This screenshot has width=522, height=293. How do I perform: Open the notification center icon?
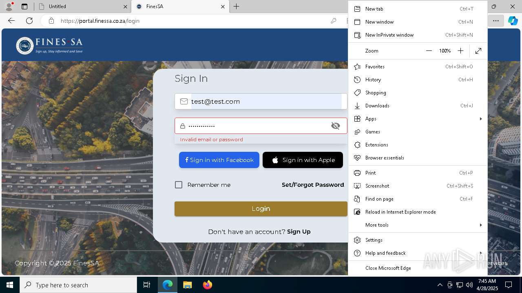pyautogui.click(x=509, y=285)
